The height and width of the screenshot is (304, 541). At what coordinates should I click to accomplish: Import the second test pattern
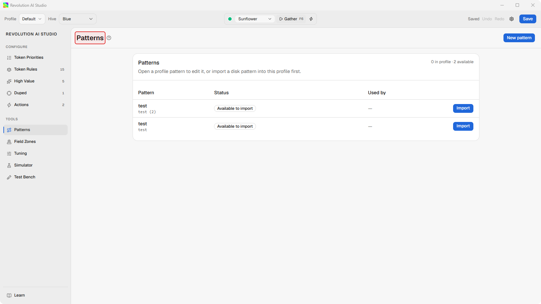463,126
